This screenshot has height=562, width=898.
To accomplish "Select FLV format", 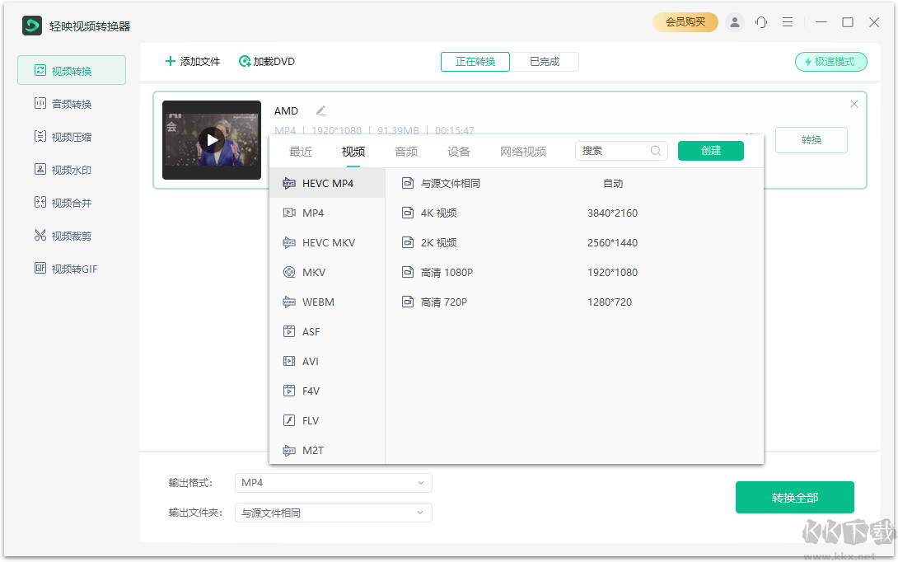I will pyautogui.click(x=327, y=421).
